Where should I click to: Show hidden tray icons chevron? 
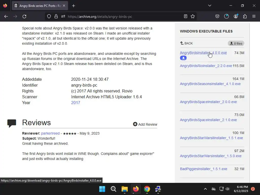click(205, 189)
